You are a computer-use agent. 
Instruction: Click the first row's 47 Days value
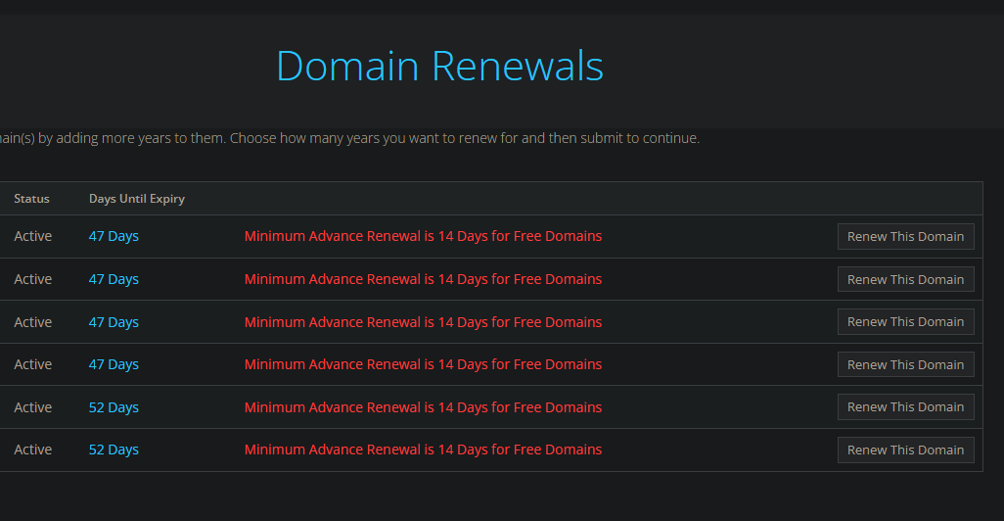pyautogui.click(x=114, y=236)
